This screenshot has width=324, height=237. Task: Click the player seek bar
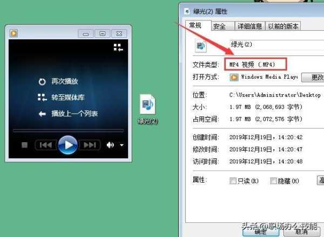69,131
